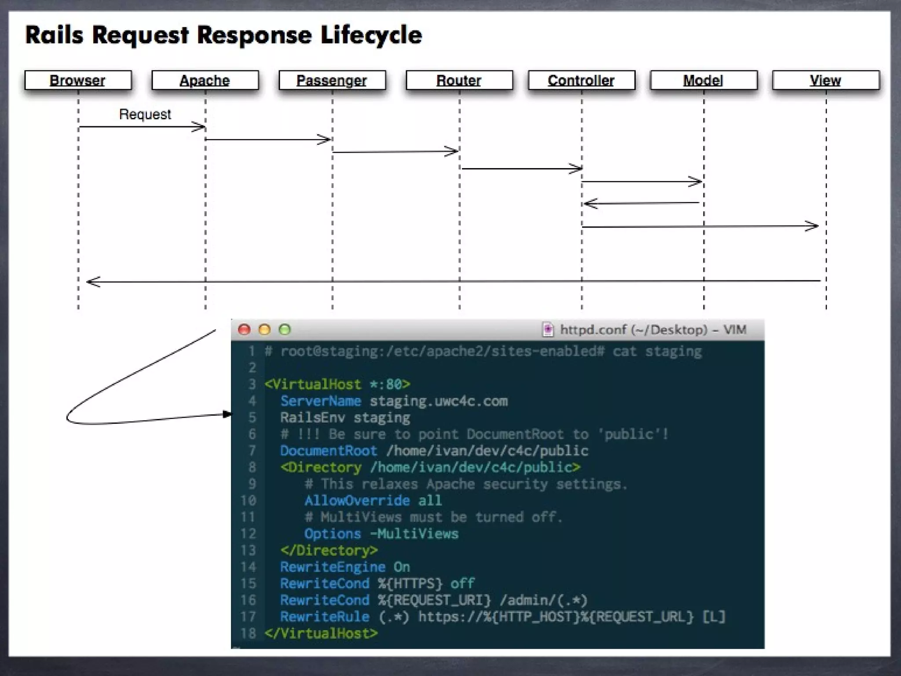Click the RewriteEngine On line
The height and width of the screenshot is (676, 901).
[345, 567]
